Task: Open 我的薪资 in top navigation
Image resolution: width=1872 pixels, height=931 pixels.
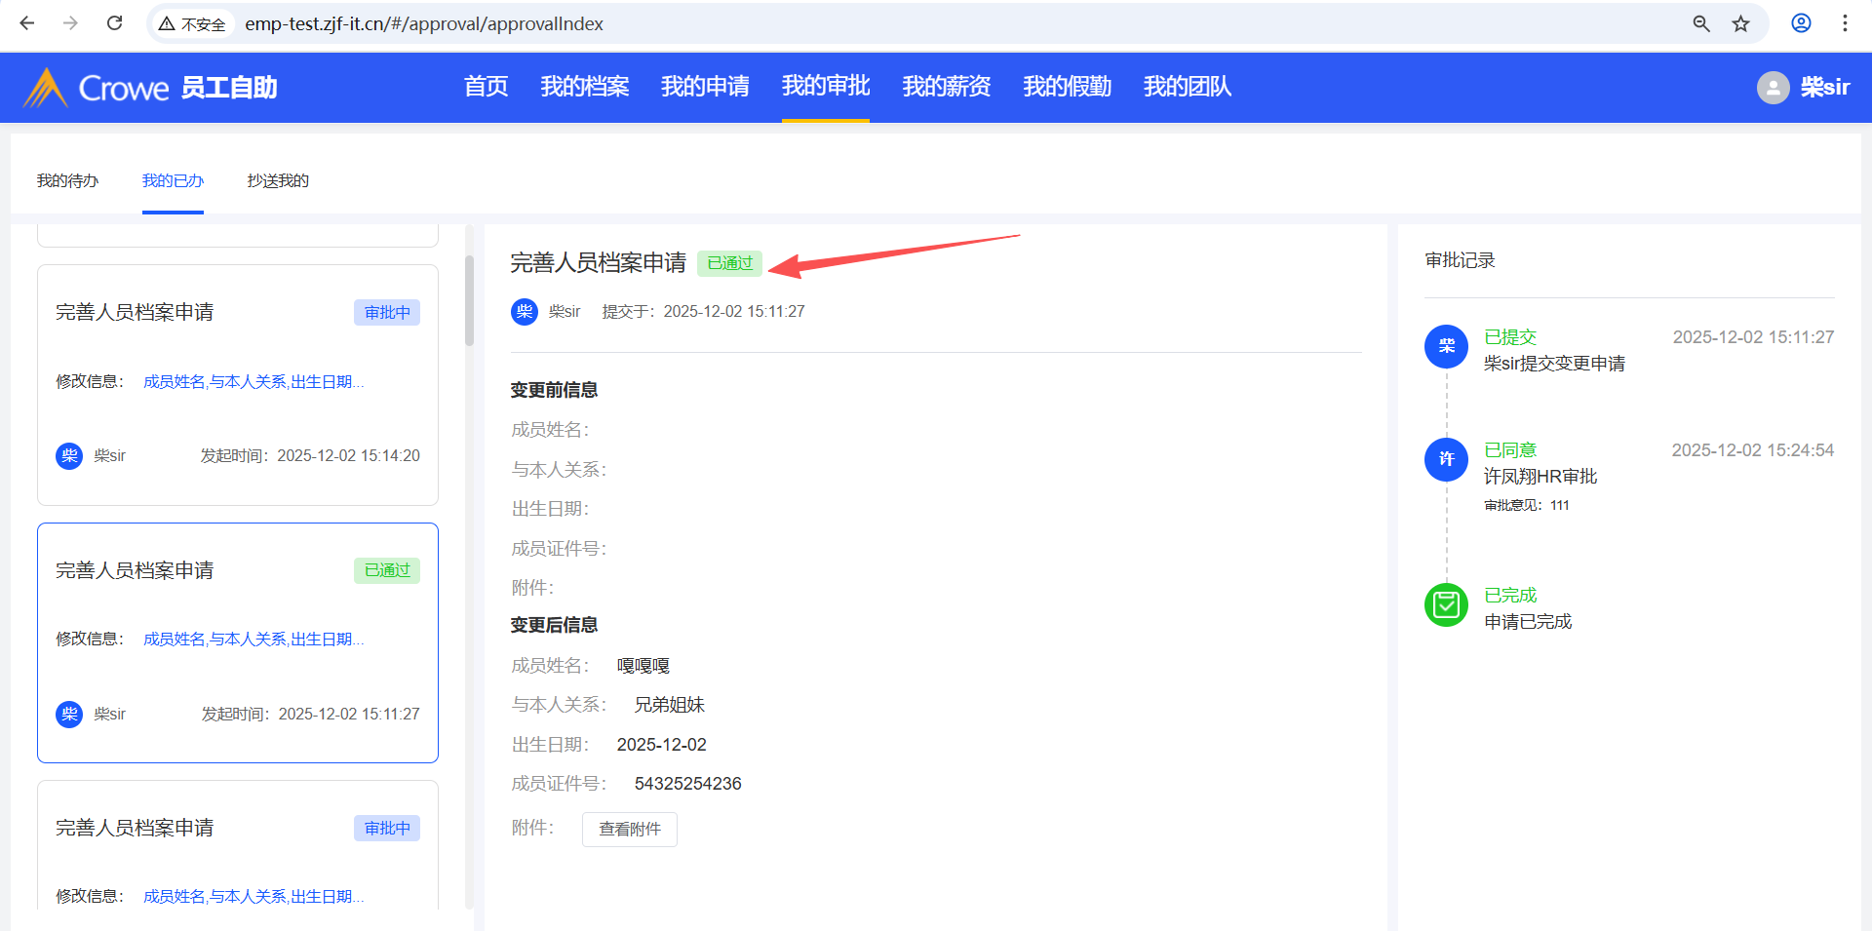Action: click(946, 87)
